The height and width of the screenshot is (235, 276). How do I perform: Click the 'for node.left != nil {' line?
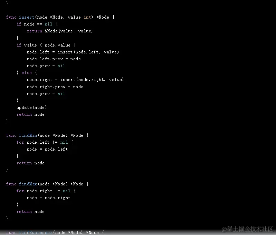coord(45,142)
